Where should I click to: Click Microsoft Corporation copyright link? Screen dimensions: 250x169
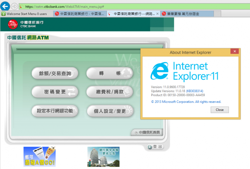click(186, 102)
